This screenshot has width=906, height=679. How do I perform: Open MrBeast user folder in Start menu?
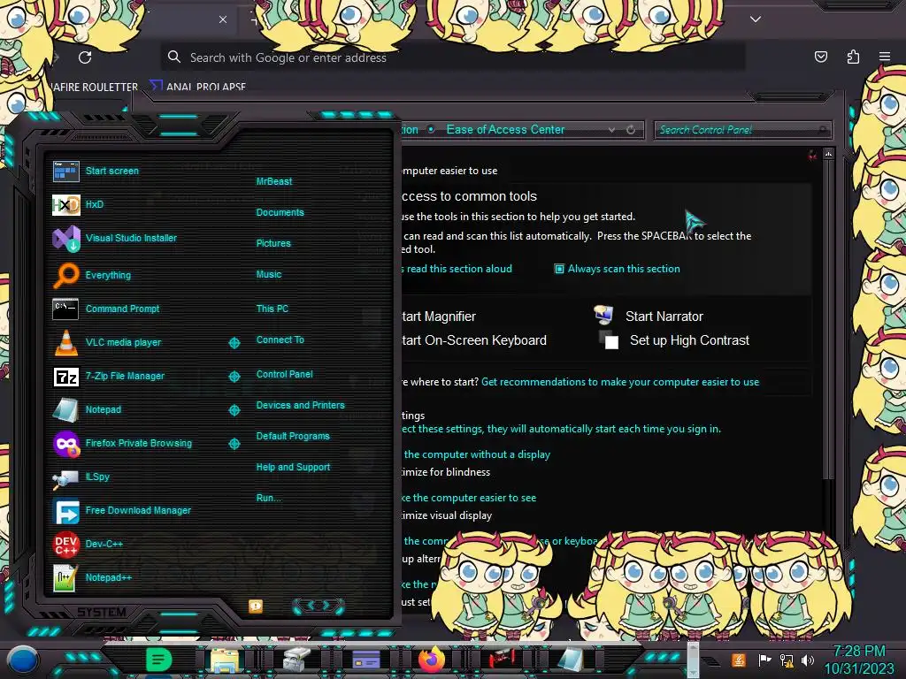274,181
